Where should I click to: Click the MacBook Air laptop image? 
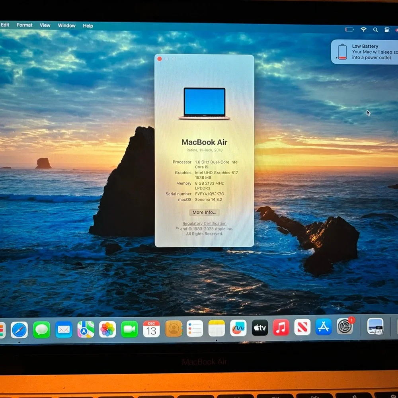coord(205,103)
